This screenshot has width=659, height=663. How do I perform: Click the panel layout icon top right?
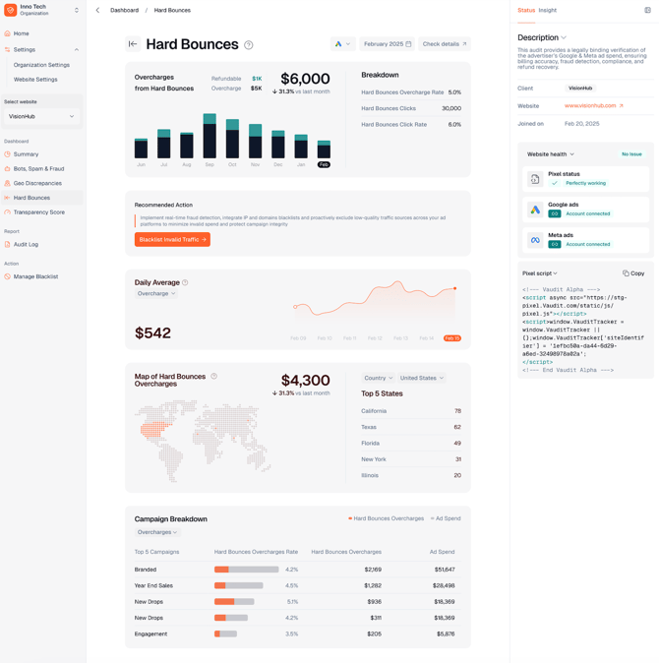click(x=647, y=10)
